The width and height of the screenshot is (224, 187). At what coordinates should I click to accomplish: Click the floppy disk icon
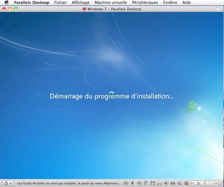153,183
